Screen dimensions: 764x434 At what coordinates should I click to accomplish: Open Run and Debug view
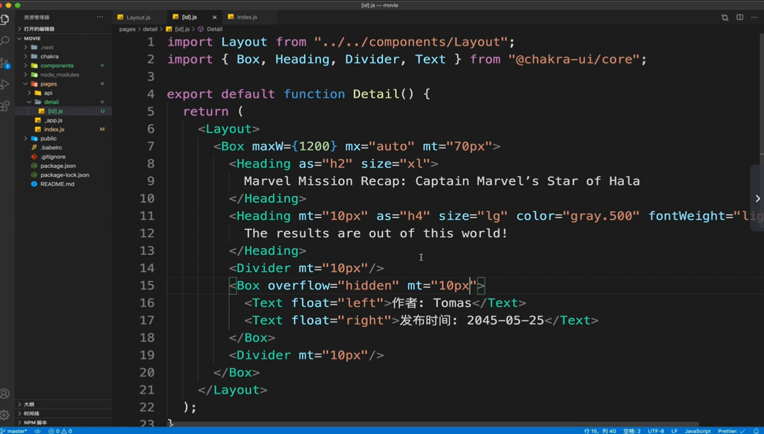(x=5, y=85)
